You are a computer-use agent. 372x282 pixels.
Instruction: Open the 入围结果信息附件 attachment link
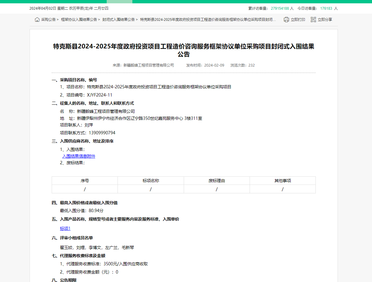[x=79, y=156]
